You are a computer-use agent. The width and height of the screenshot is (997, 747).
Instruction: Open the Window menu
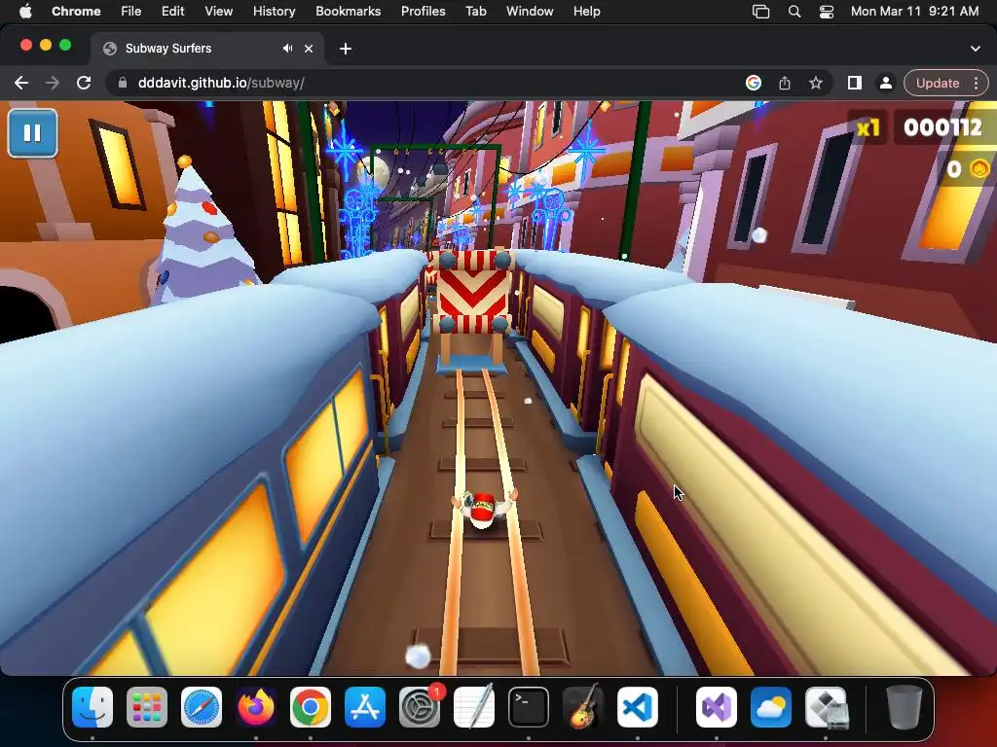pos(530,11)
